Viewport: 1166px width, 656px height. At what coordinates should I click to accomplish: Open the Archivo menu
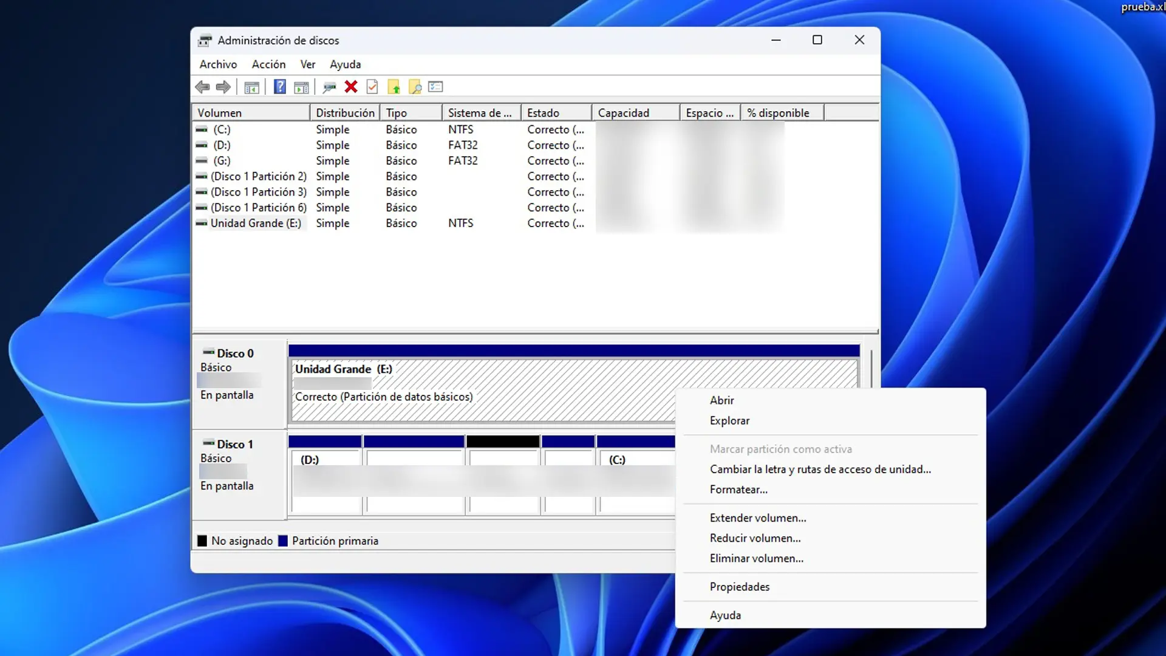(x=218, y=64)
